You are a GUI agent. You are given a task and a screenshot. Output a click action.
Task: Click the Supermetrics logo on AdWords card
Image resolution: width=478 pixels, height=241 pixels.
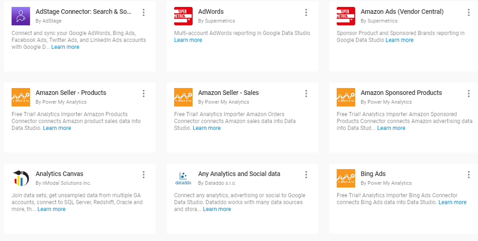183,16
